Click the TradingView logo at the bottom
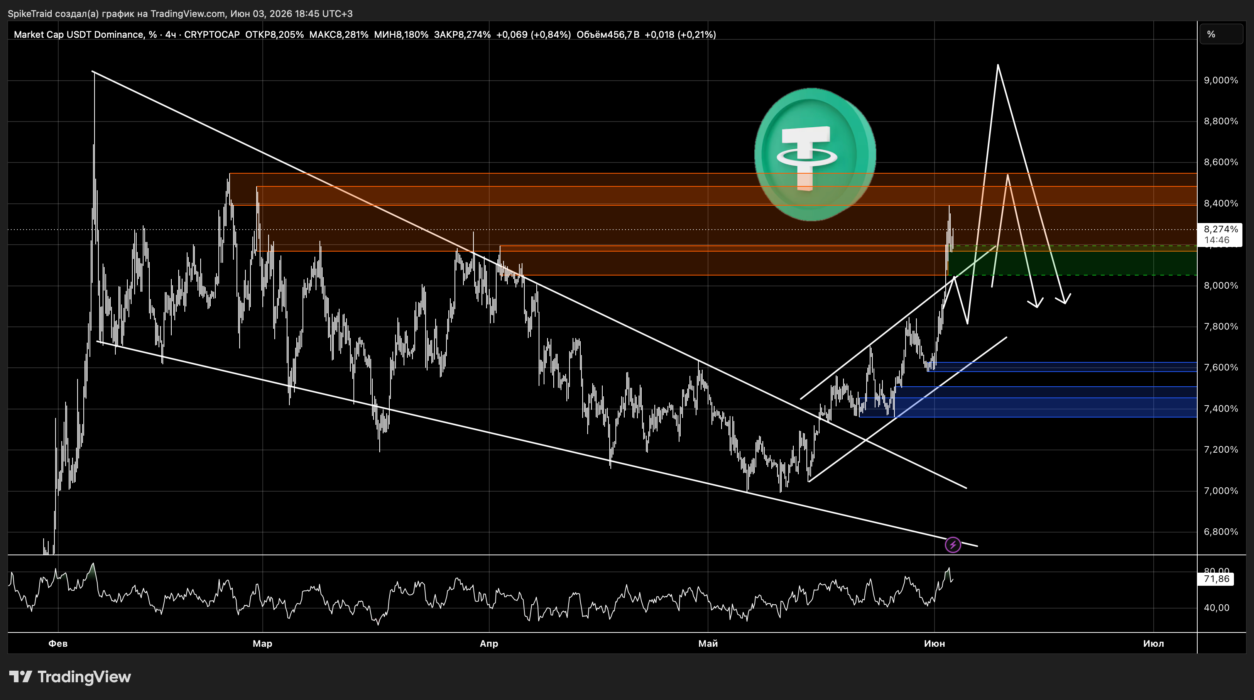 pyautogui.click(x=70, y=676)
